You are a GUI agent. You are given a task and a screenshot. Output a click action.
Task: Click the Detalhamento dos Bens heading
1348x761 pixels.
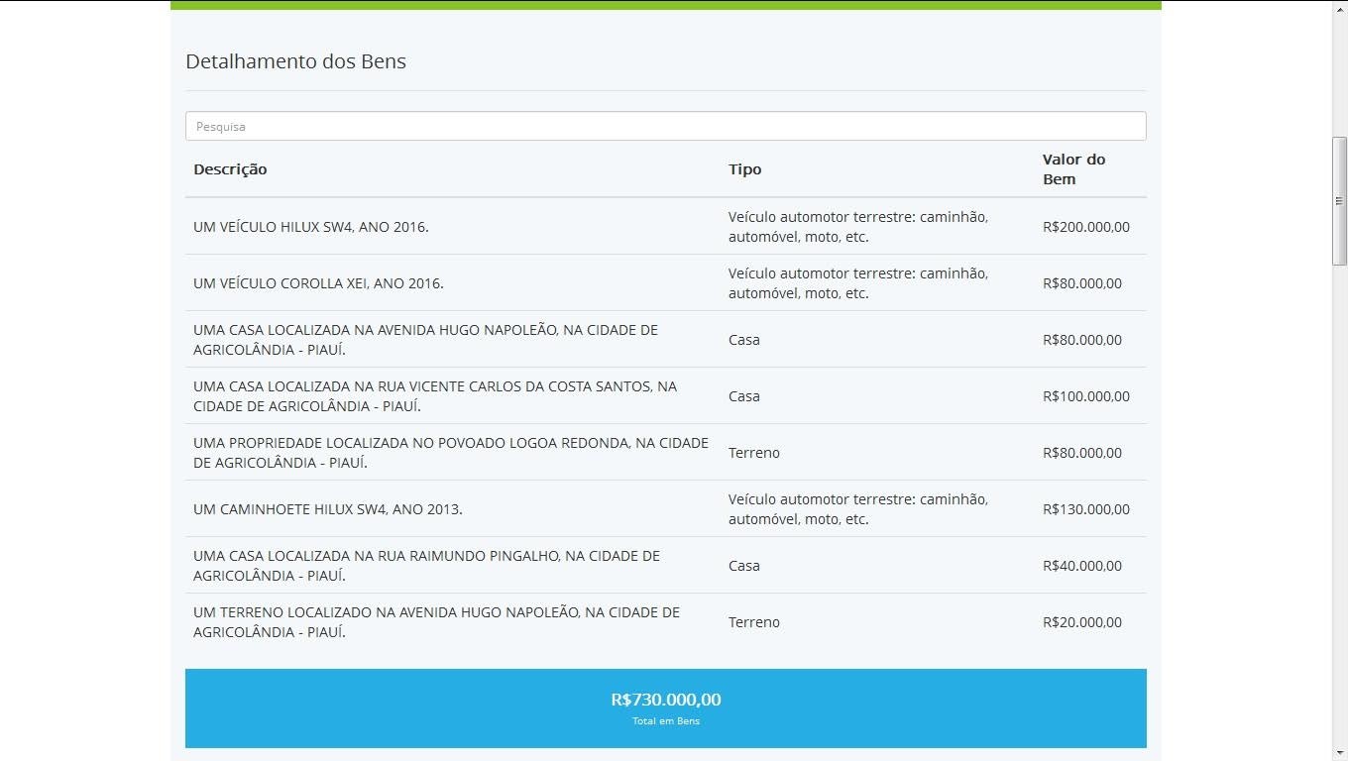click(x=295, y=61)
